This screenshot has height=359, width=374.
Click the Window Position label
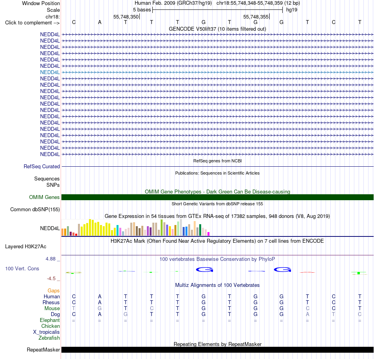point(41,3)
